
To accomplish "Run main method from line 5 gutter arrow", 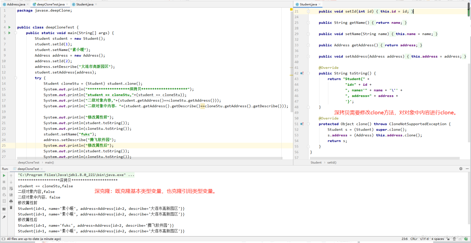I will (10, 33).
